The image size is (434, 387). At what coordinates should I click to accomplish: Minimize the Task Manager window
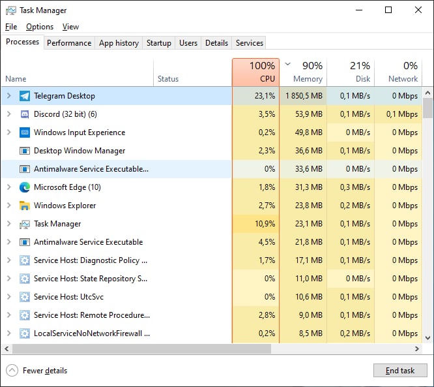point(359,10)
